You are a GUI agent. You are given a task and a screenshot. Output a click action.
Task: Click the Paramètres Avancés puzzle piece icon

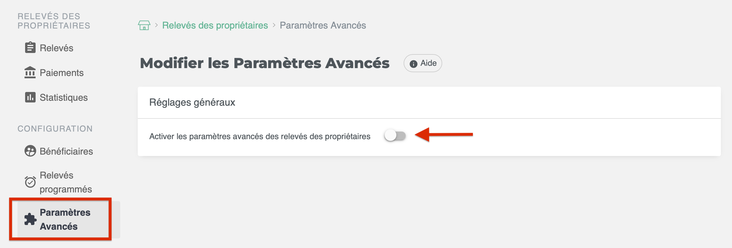pos(30,219)
